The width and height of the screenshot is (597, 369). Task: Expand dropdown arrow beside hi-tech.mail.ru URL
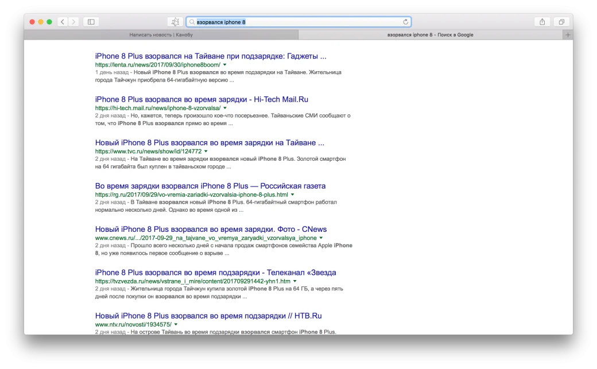coord(225,108)
